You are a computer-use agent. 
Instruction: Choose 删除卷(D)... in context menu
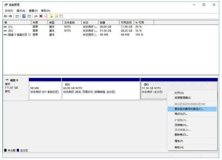(x=192, y=135)
